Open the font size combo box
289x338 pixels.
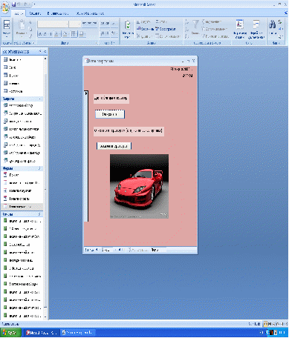[75, 24]
